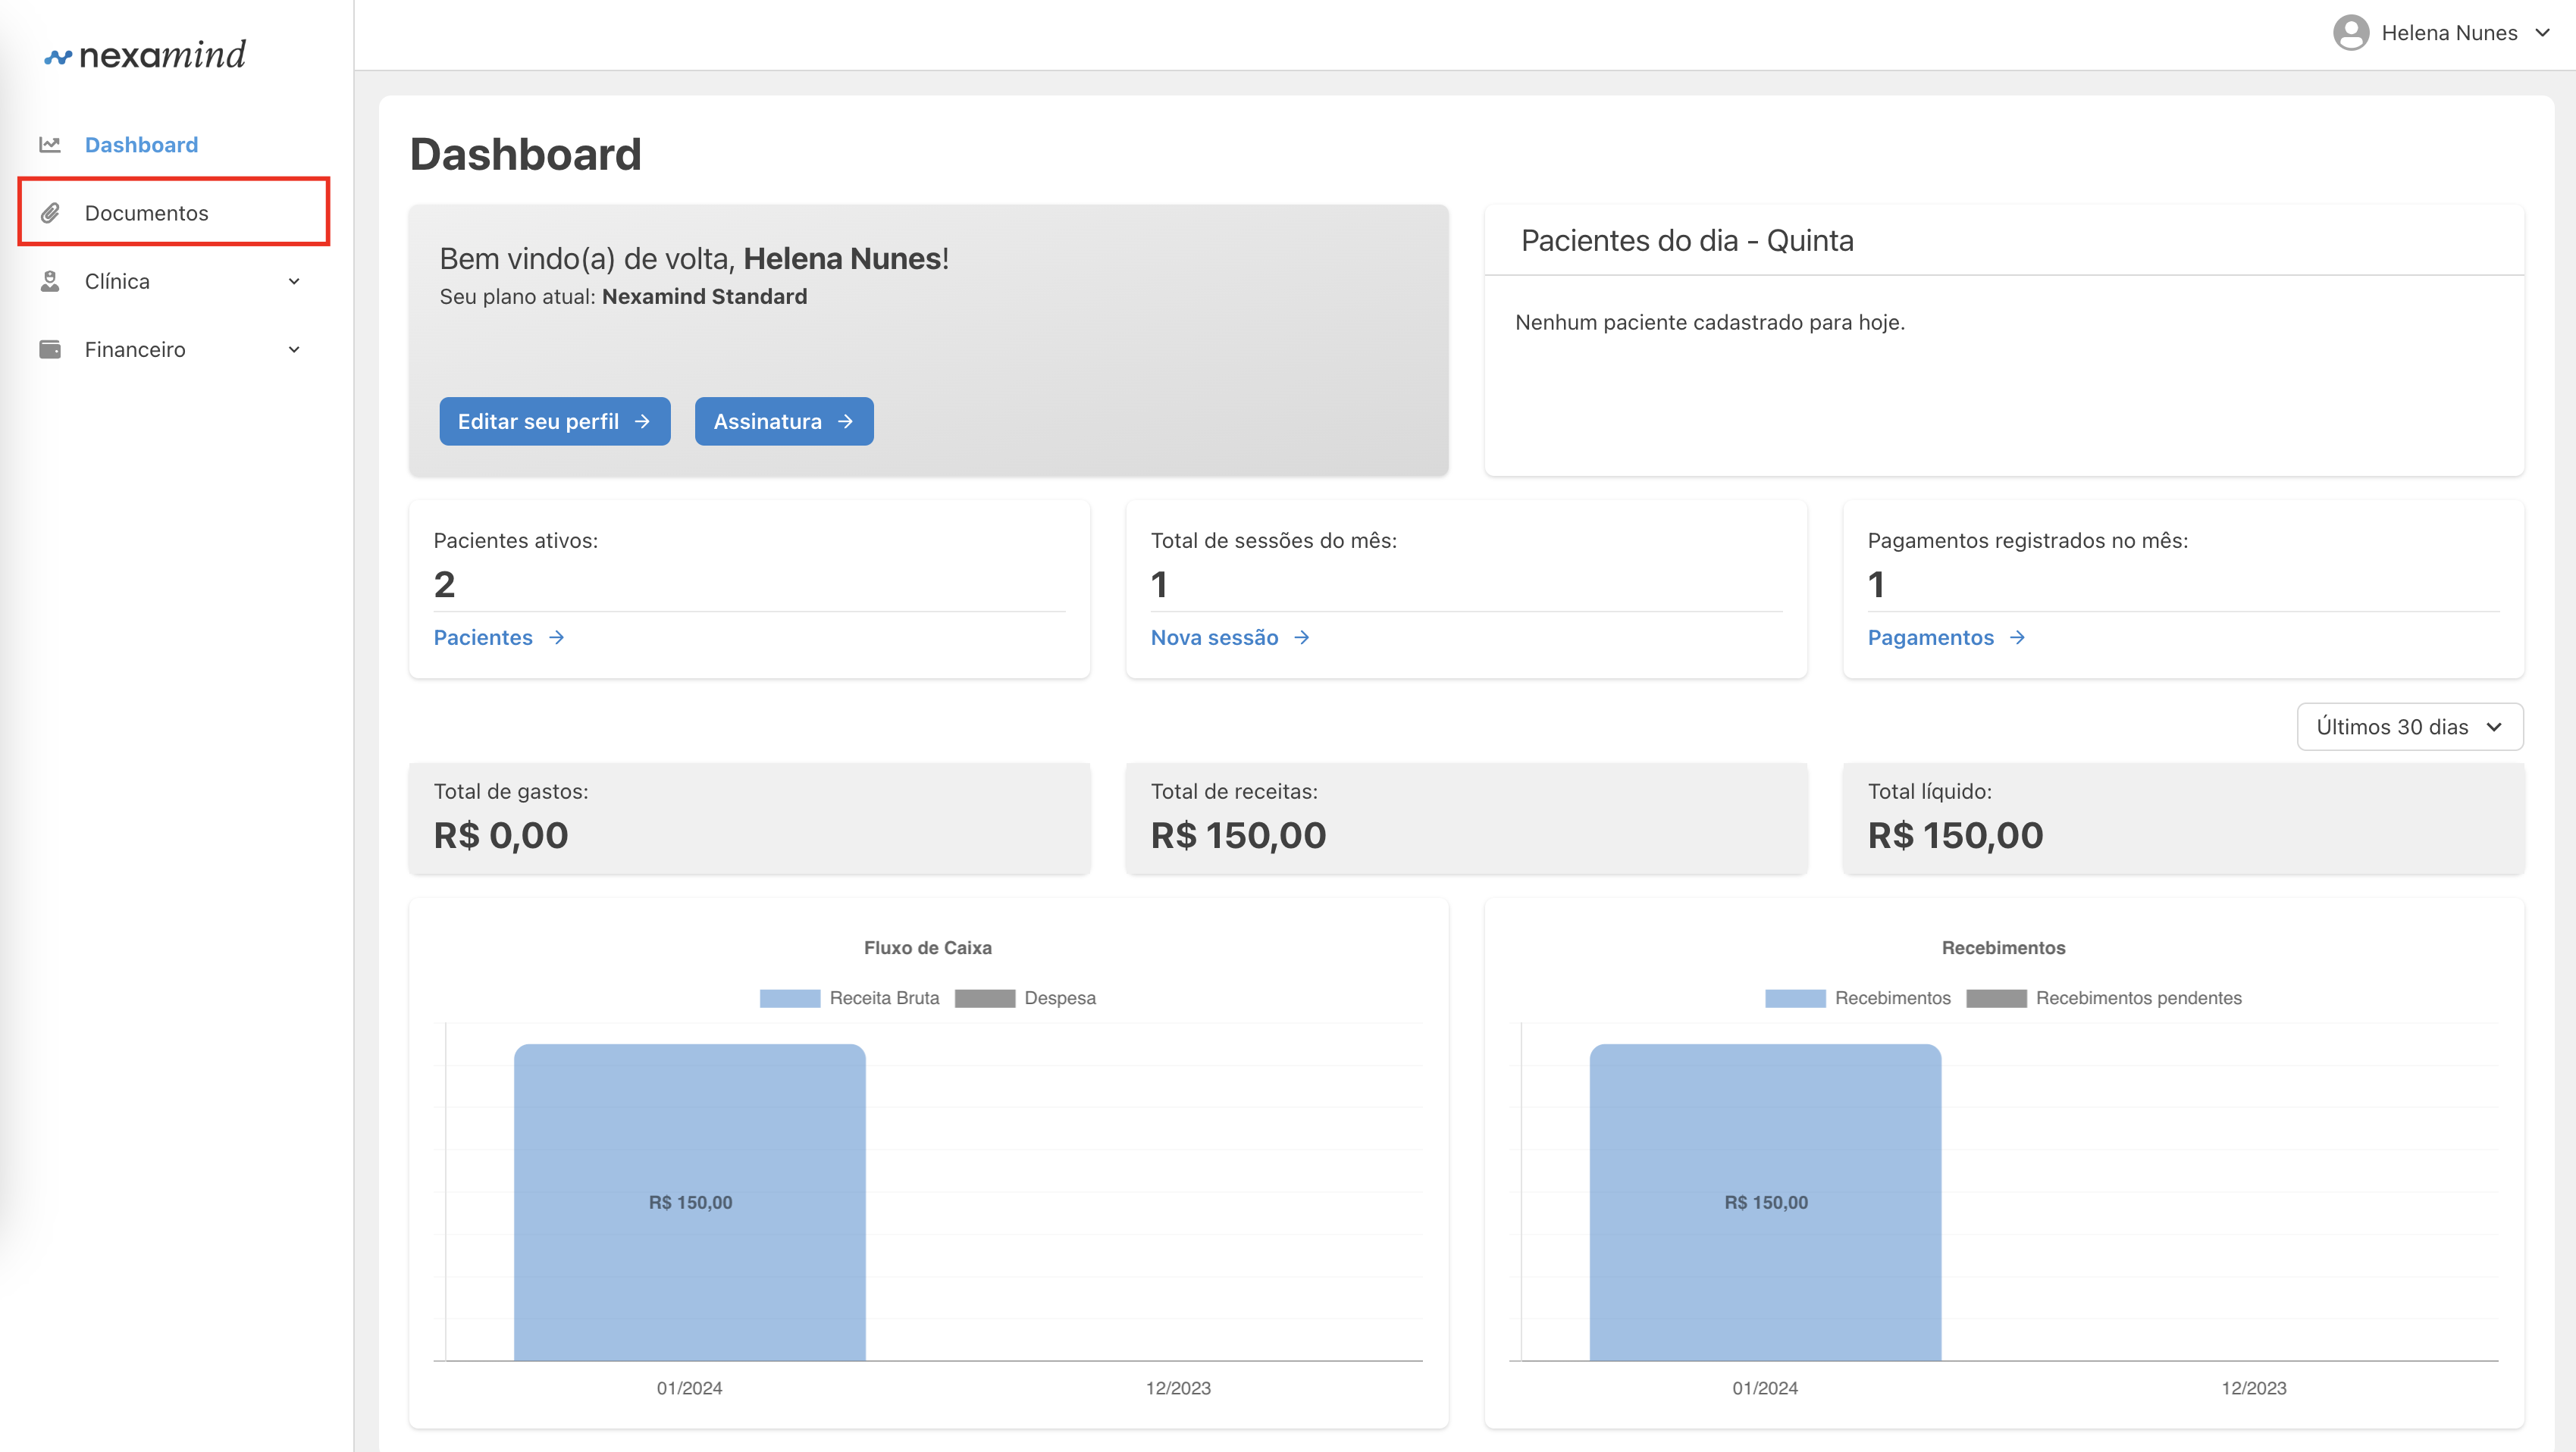Screen dimensions: 2576x1452
Task: Click the Recebimentos chart 01/2024 bar
Action: pos(1765,1202)
